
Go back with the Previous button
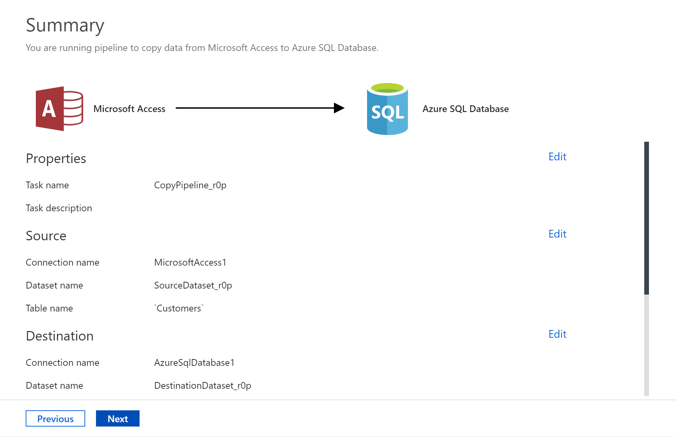click(55, 418)
